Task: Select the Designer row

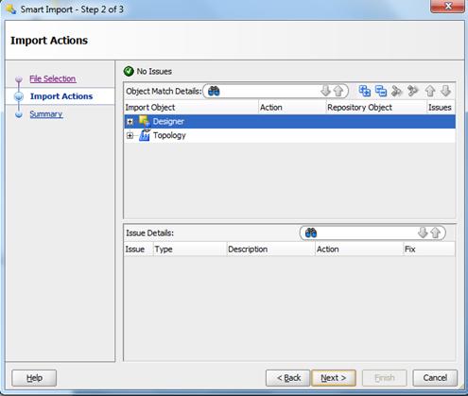Action: click(x=289, y=122)
